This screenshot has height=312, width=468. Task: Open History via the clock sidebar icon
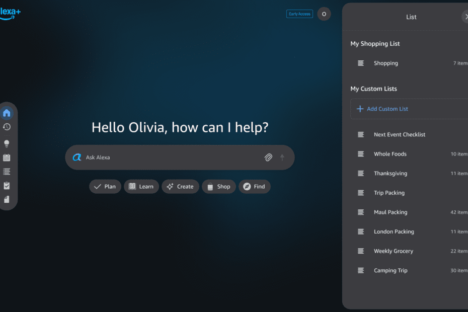click(x=7, y=127)
